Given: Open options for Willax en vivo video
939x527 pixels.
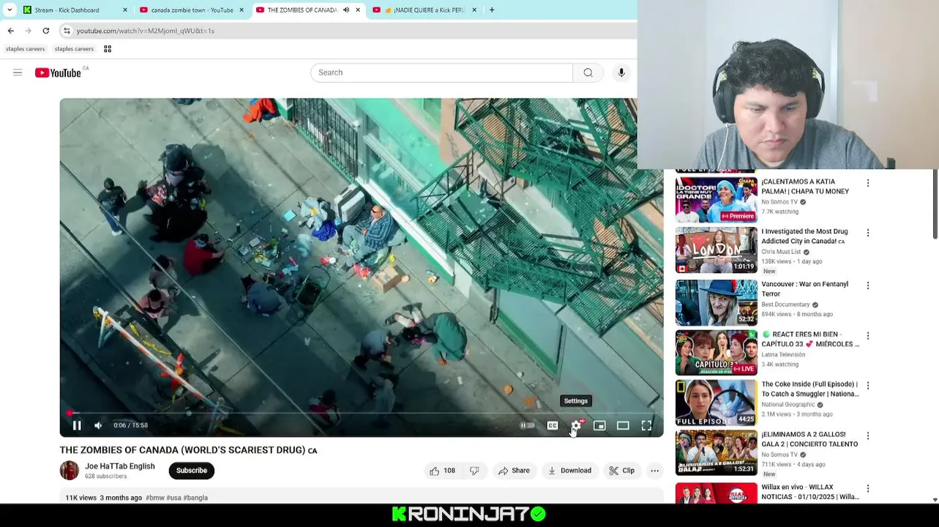Looking at the screenshot, I should (868, 488).
